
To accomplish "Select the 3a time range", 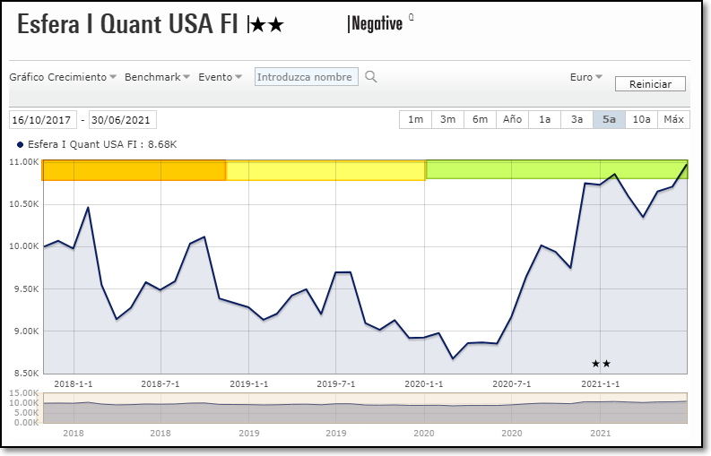I will pyautogui.click(x=577, y=120).
